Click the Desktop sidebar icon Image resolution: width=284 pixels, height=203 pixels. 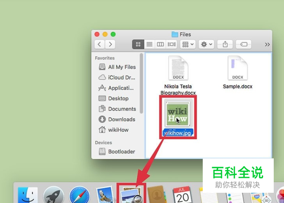(x=102, y=98)
